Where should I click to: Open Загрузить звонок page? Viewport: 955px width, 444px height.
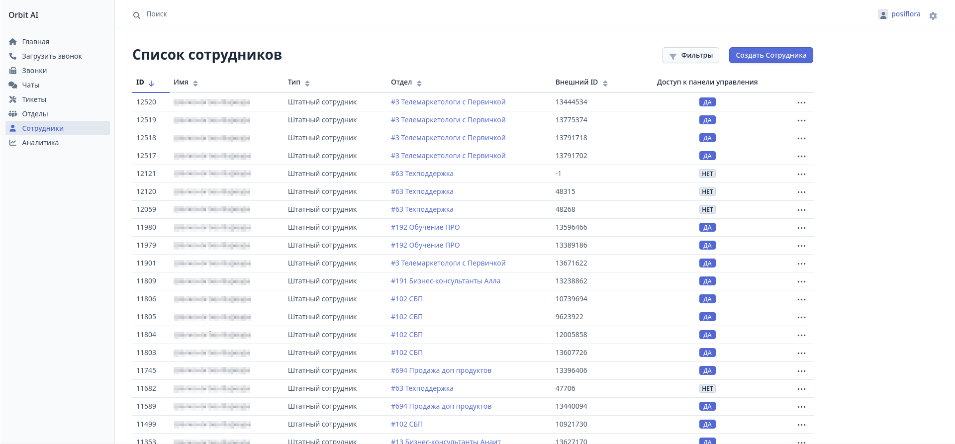click(52, 56)
